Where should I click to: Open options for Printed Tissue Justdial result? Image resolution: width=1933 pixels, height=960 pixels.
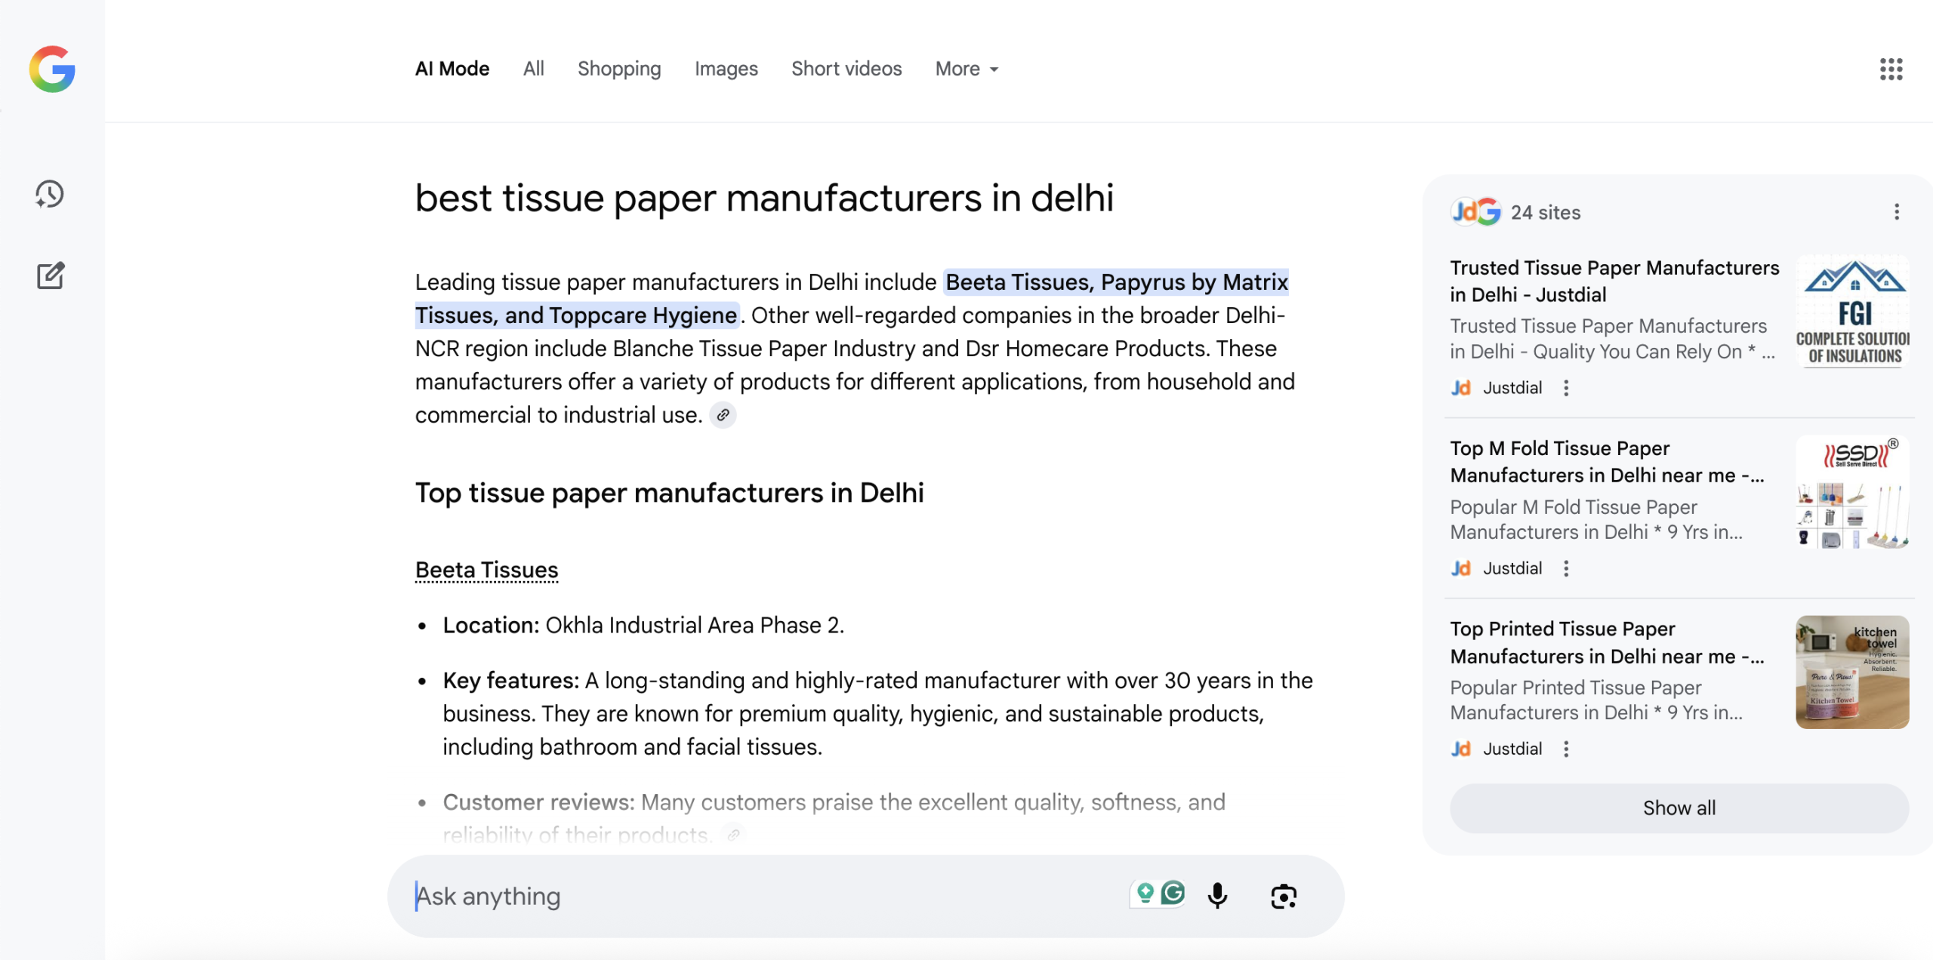(1566, 749)
